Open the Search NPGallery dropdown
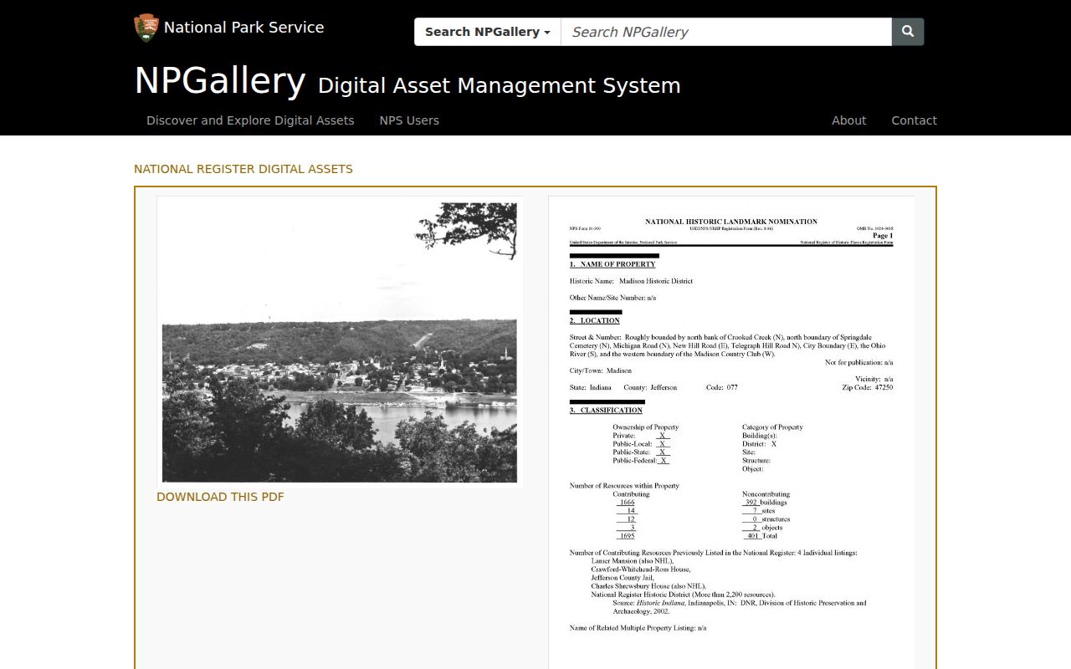The image size is (1071, 669). coord(488,32)
